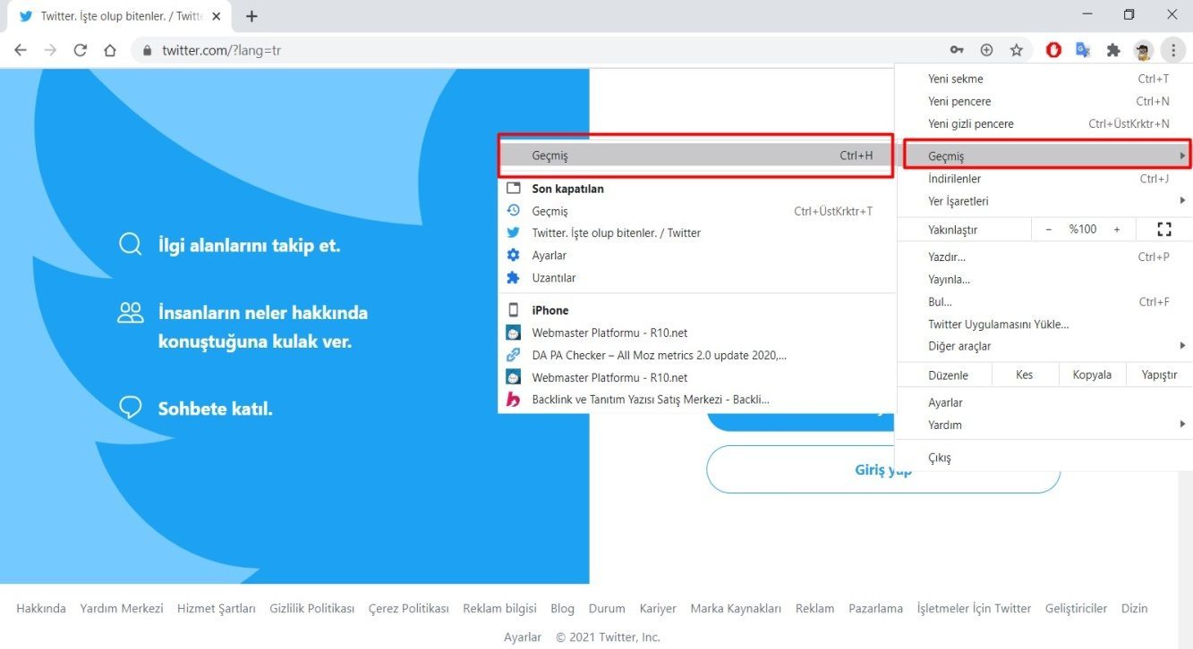Reopen the Twitter page from Son kapatılan
Image resolution: width=1193 pixels, height=649 pixels.
[x=697, y=232]
